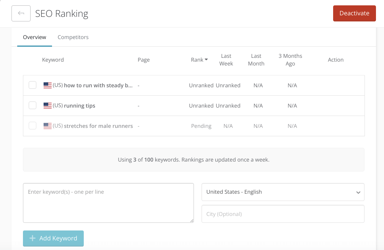Open the United States - English dropdown
The height and width of the screenshot is (250, 384).
coord(283,192)
